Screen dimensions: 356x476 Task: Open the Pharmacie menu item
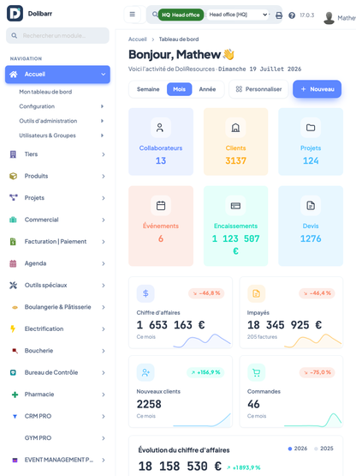click(57, 395)
